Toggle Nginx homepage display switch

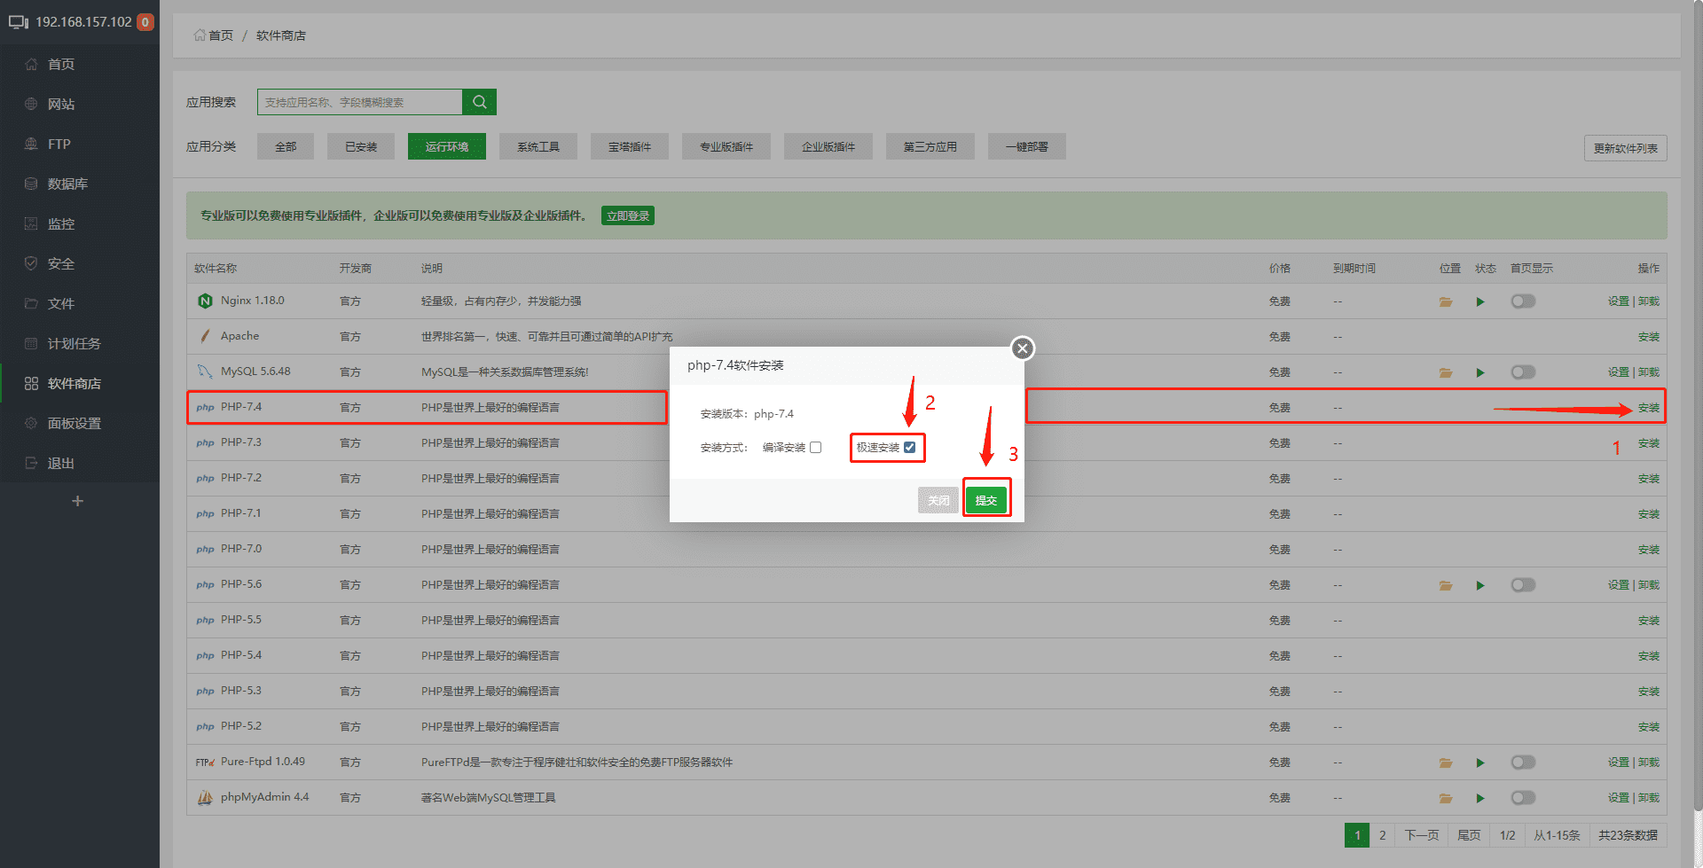(x=1523, y=301)
